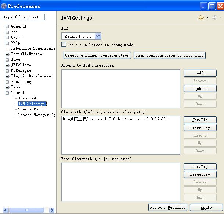This screenshot has width=224, height=214.
Task: Click Restore Defaults button
Action: [168, 207]
